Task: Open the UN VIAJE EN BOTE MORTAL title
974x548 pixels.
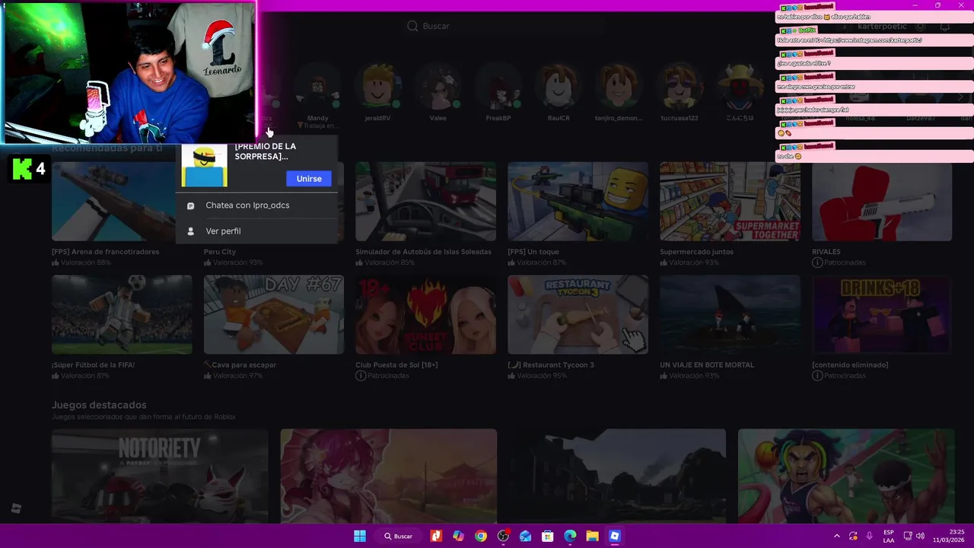Action: tap(707, 365)
